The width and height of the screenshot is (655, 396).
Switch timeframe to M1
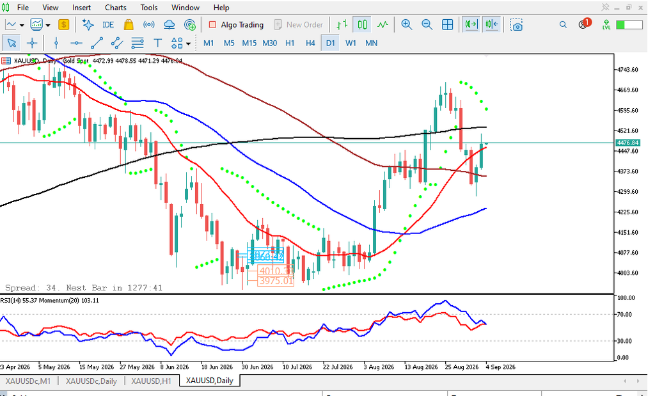point(209,43)
